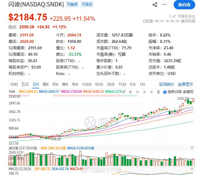204x175 pixels.
Task: Close the MACD indicator panel
Action: pyautogui.click(x=192, y=169)
